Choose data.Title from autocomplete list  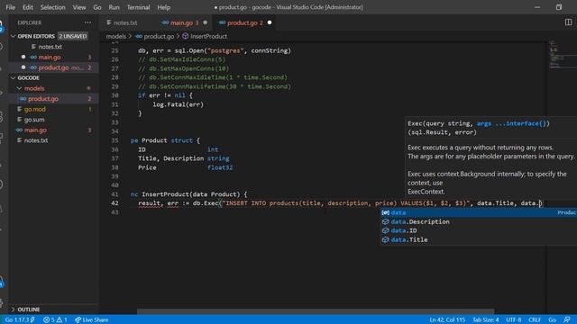click(479, 239)
